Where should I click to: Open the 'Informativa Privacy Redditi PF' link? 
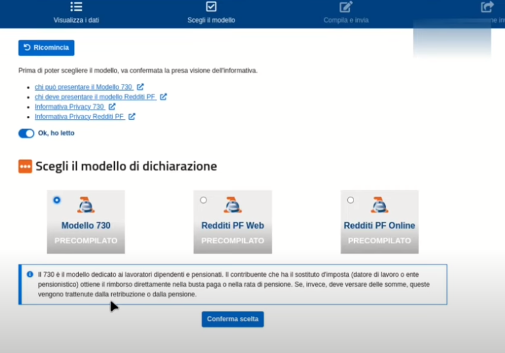(79, 117)
